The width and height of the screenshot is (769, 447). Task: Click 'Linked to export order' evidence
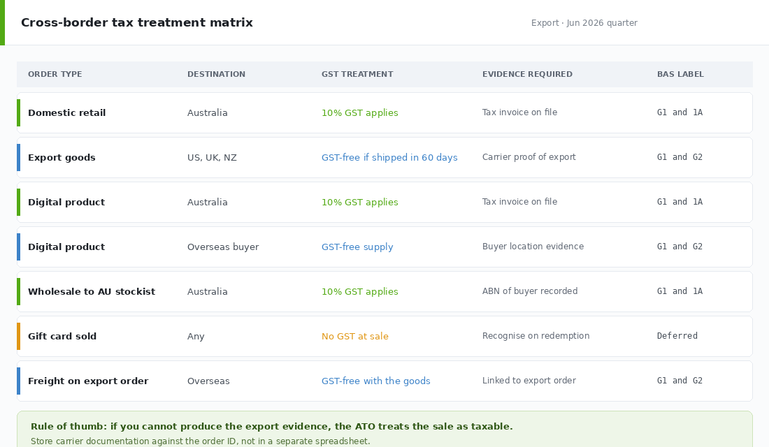click(x=529, y=381)
